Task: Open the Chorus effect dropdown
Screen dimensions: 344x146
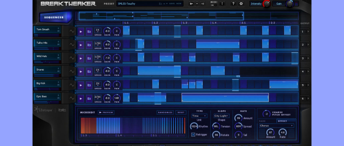Action: click(x=277, y=126)
